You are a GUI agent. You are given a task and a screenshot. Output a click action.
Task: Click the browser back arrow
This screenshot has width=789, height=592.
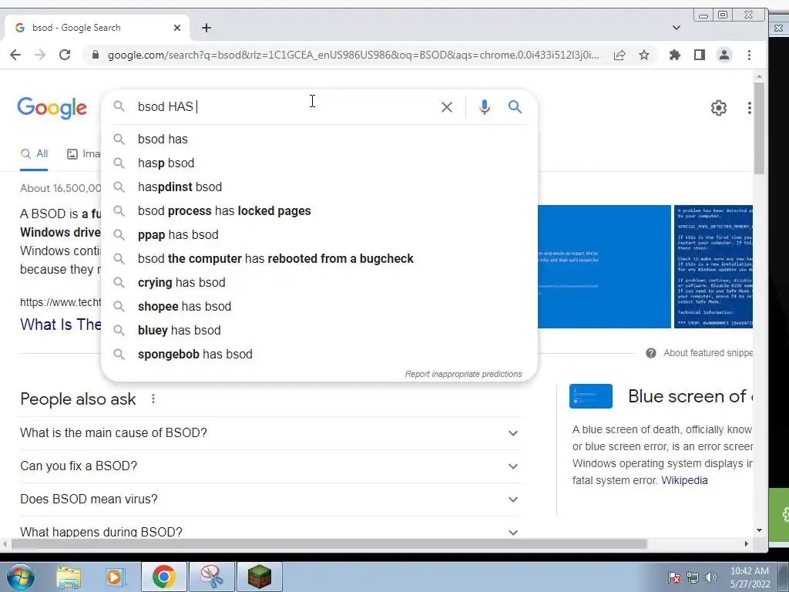[x=15, y=55]
